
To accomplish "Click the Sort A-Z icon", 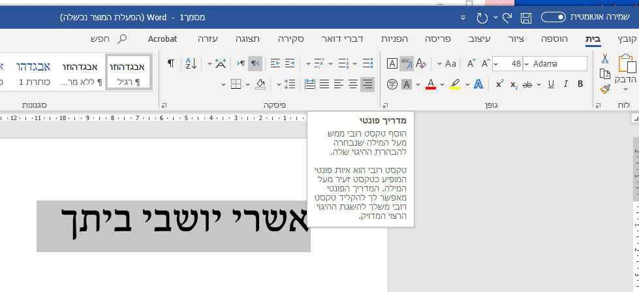I will [x=191, y=63].
